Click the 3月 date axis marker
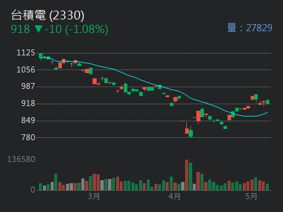 tap(94, 196)
